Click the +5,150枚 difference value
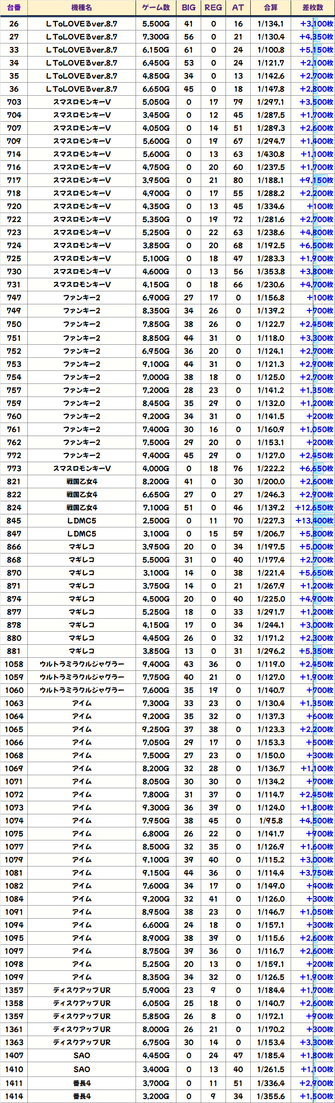This screenshot has height=1103, width=335. [x=316, y=50]
